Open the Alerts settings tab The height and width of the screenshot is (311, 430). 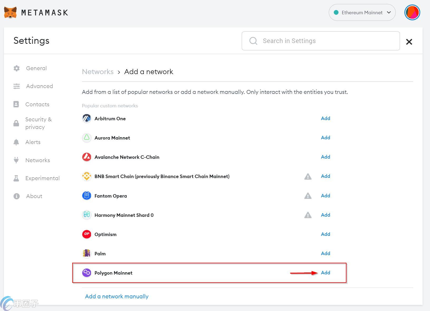tap(33, 142)
